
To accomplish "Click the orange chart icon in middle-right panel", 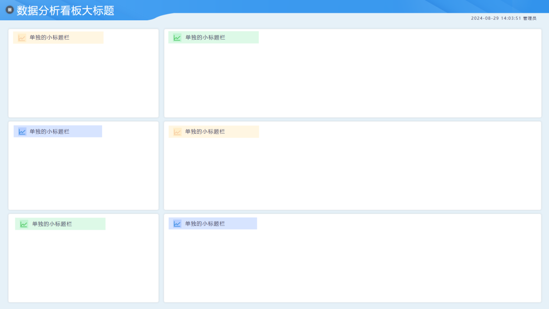I will click(x=177, y=132).
